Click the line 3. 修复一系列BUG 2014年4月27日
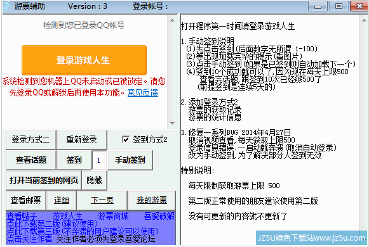 coord(236,132)
